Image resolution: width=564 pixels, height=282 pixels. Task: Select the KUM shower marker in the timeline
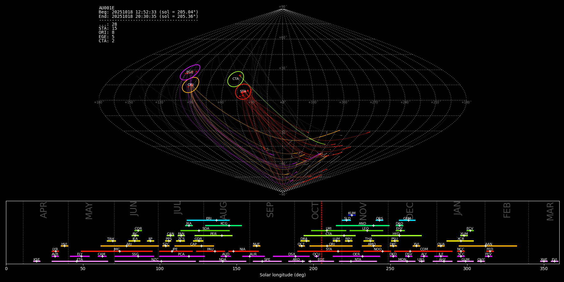[352, 215]
